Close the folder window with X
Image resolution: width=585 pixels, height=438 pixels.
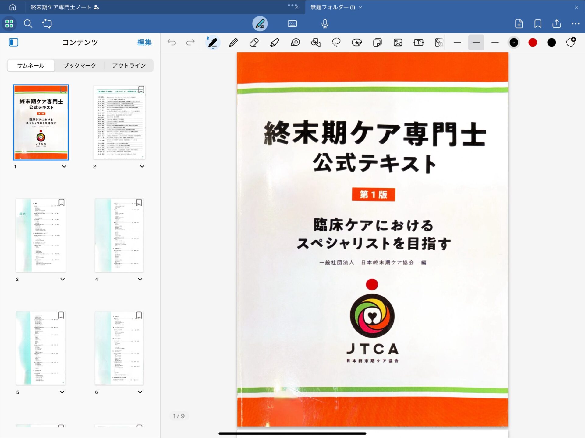pyautogui.click(x=576, y=7)
